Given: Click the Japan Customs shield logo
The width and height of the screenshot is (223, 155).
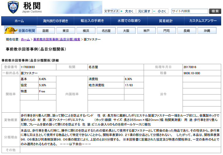Looking at the screenshot, I should (x=13, y=7).
